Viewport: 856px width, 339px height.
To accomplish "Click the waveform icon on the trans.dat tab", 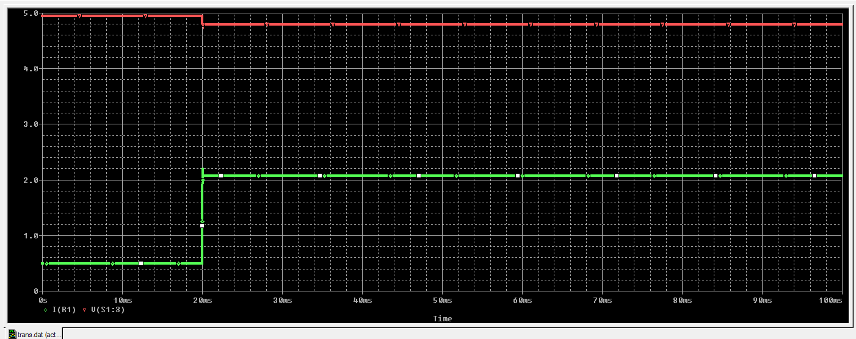I will [x=12, y=334].
